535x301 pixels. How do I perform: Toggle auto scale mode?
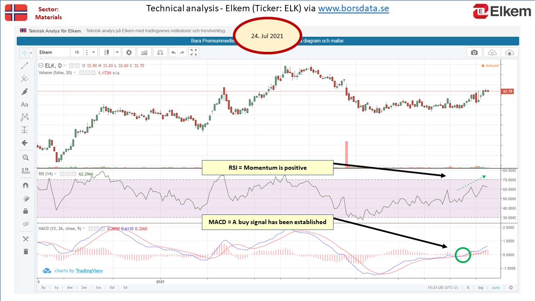pos(496,288)
